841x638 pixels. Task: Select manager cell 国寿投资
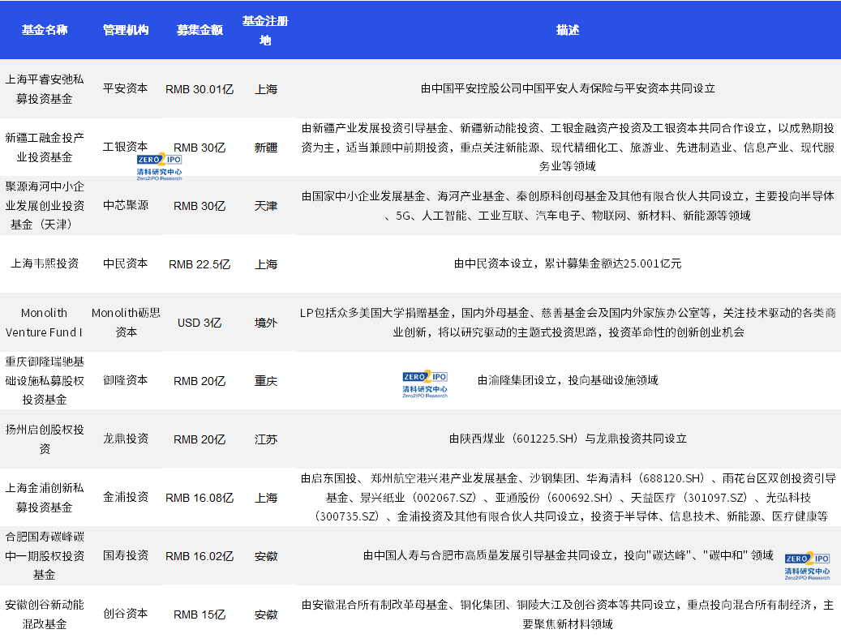coord(126,555)
